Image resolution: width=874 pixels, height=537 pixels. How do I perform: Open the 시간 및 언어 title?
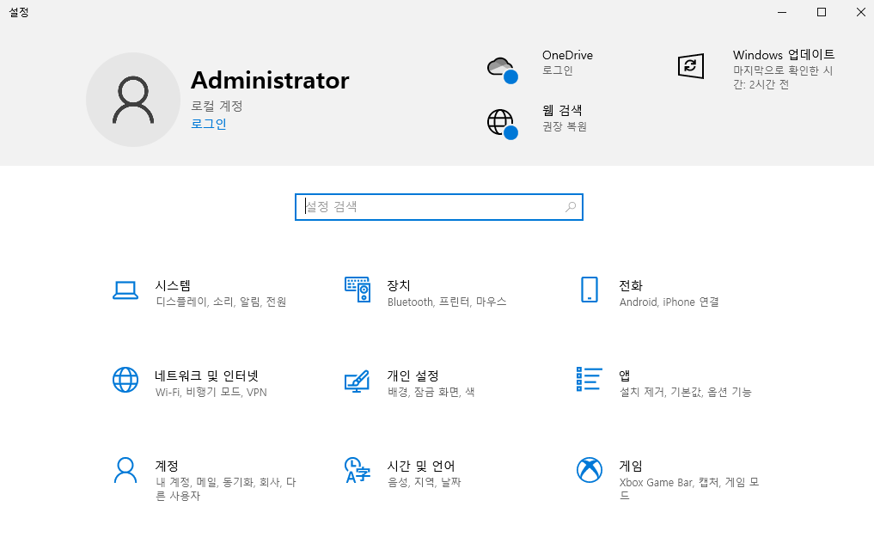pos(421,467)
